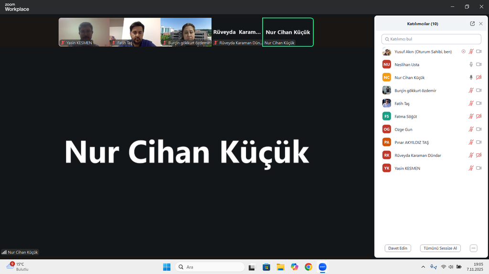Toggle Nur Cihan Küçük's microphone
Viewport: 489px width, 274px height.
point(471,77)
